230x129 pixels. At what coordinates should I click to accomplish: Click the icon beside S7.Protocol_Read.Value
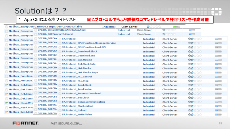tap(60, 89)
